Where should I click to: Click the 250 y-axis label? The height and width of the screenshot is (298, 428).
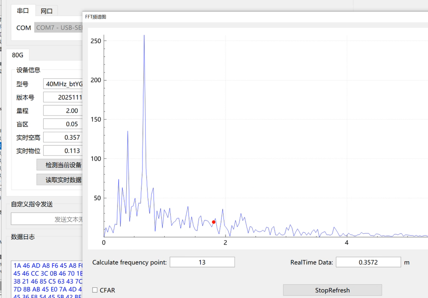96,41
